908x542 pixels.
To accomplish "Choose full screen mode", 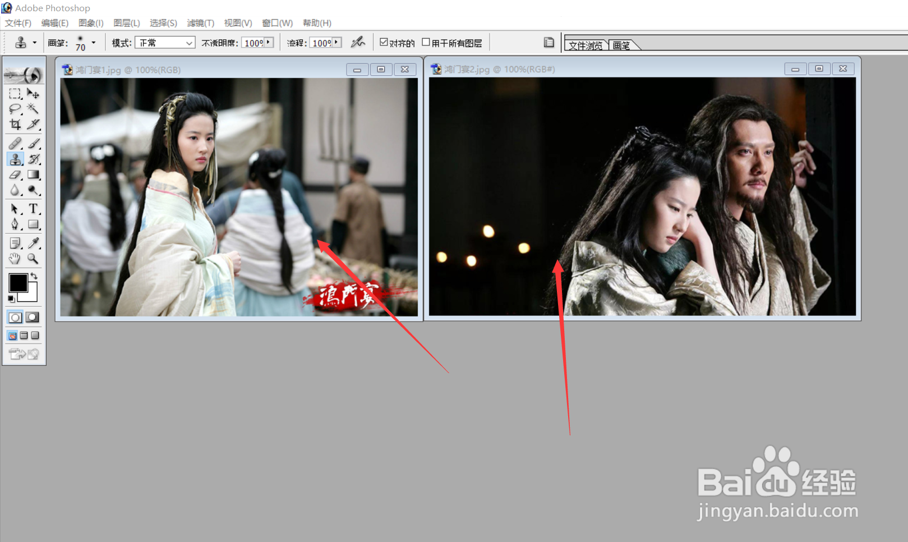I will 35,336.
